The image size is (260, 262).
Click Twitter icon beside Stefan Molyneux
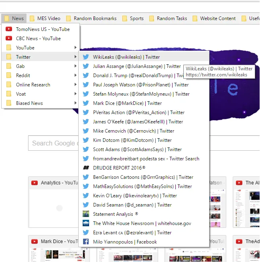(x=86, y=94)
